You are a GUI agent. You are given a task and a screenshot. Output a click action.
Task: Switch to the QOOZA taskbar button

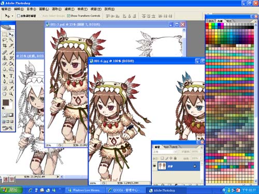pyautogui.click(x=125, y=190)
